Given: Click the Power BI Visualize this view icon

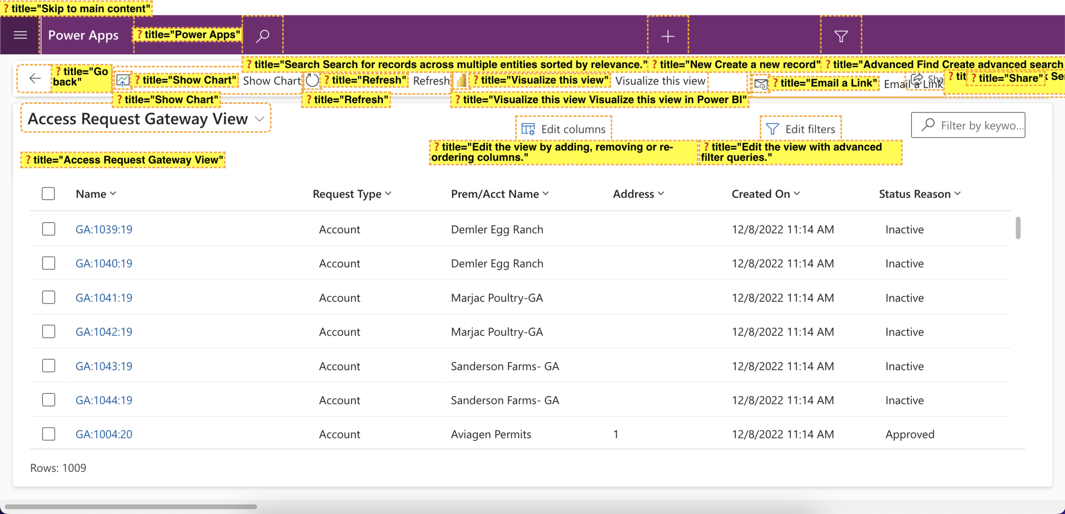Looking at the screenshot, I should (x=461, y=80).
